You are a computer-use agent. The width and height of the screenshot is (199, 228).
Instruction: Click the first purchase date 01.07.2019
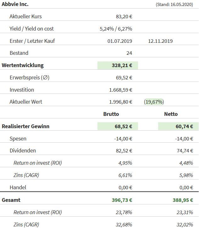click(x=119, y=41)
